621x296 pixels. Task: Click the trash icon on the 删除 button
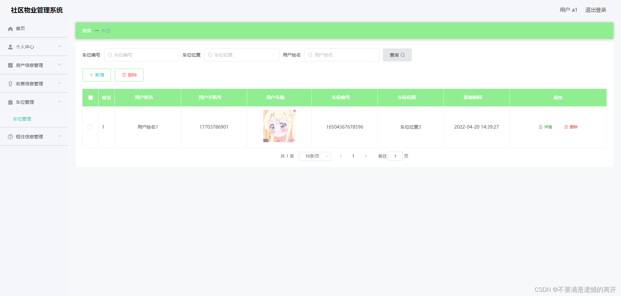tap(124, 75)
